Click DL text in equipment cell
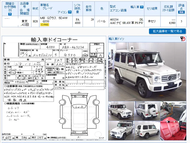 (141, 20)
